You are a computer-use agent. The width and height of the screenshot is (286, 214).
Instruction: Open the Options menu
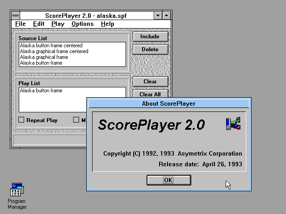(82, 24)
